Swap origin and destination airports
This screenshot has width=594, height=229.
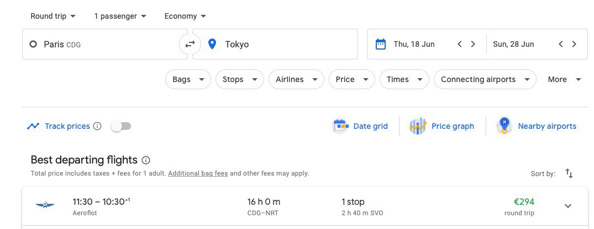coord(190,44)
